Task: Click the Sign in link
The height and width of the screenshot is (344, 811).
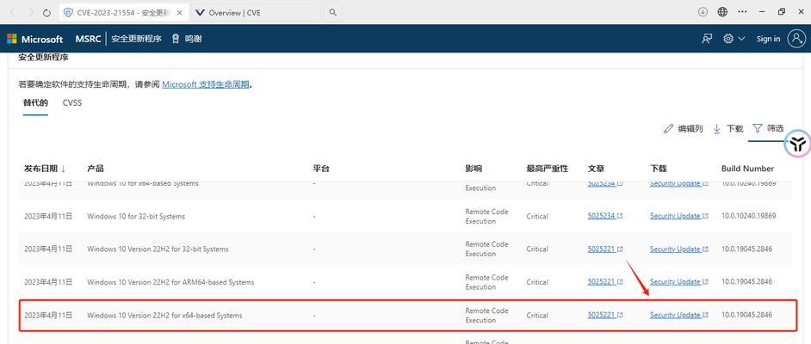Action: click(x=768, y=39)
